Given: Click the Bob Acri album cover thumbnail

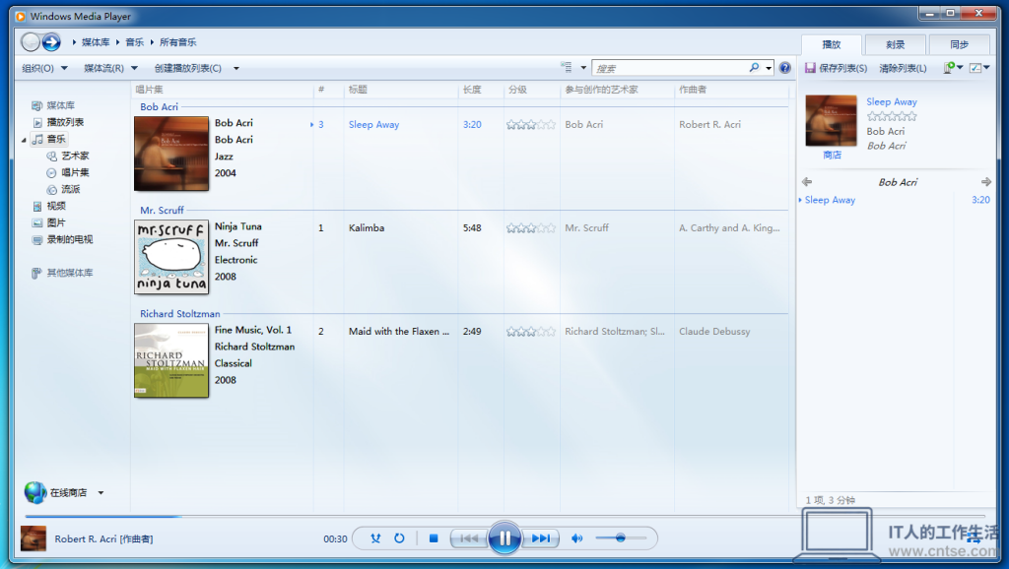Looking at the screenshot, I should (171, 154).
